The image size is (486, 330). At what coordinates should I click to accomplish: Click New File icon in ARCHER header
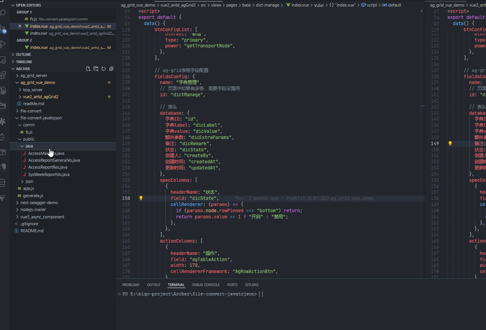[88, 69]
